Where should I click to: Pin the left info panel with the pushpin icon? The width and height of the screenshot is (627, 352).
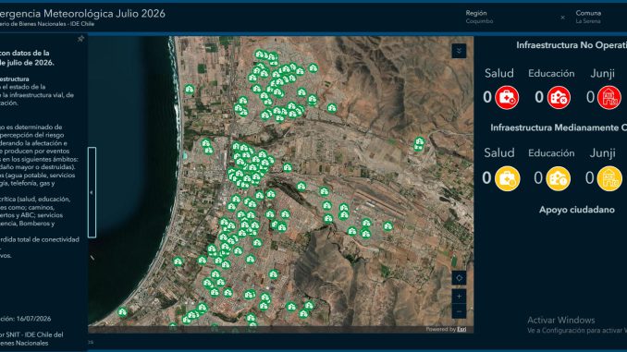(x=80, y=39)
